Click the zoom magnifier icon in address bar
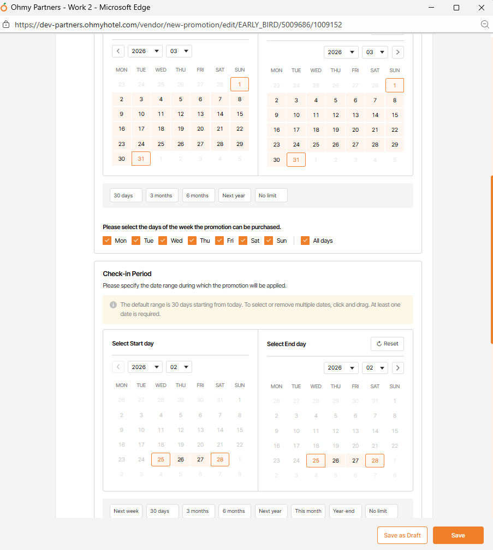The image size is (493, 550). pos(484,25)
